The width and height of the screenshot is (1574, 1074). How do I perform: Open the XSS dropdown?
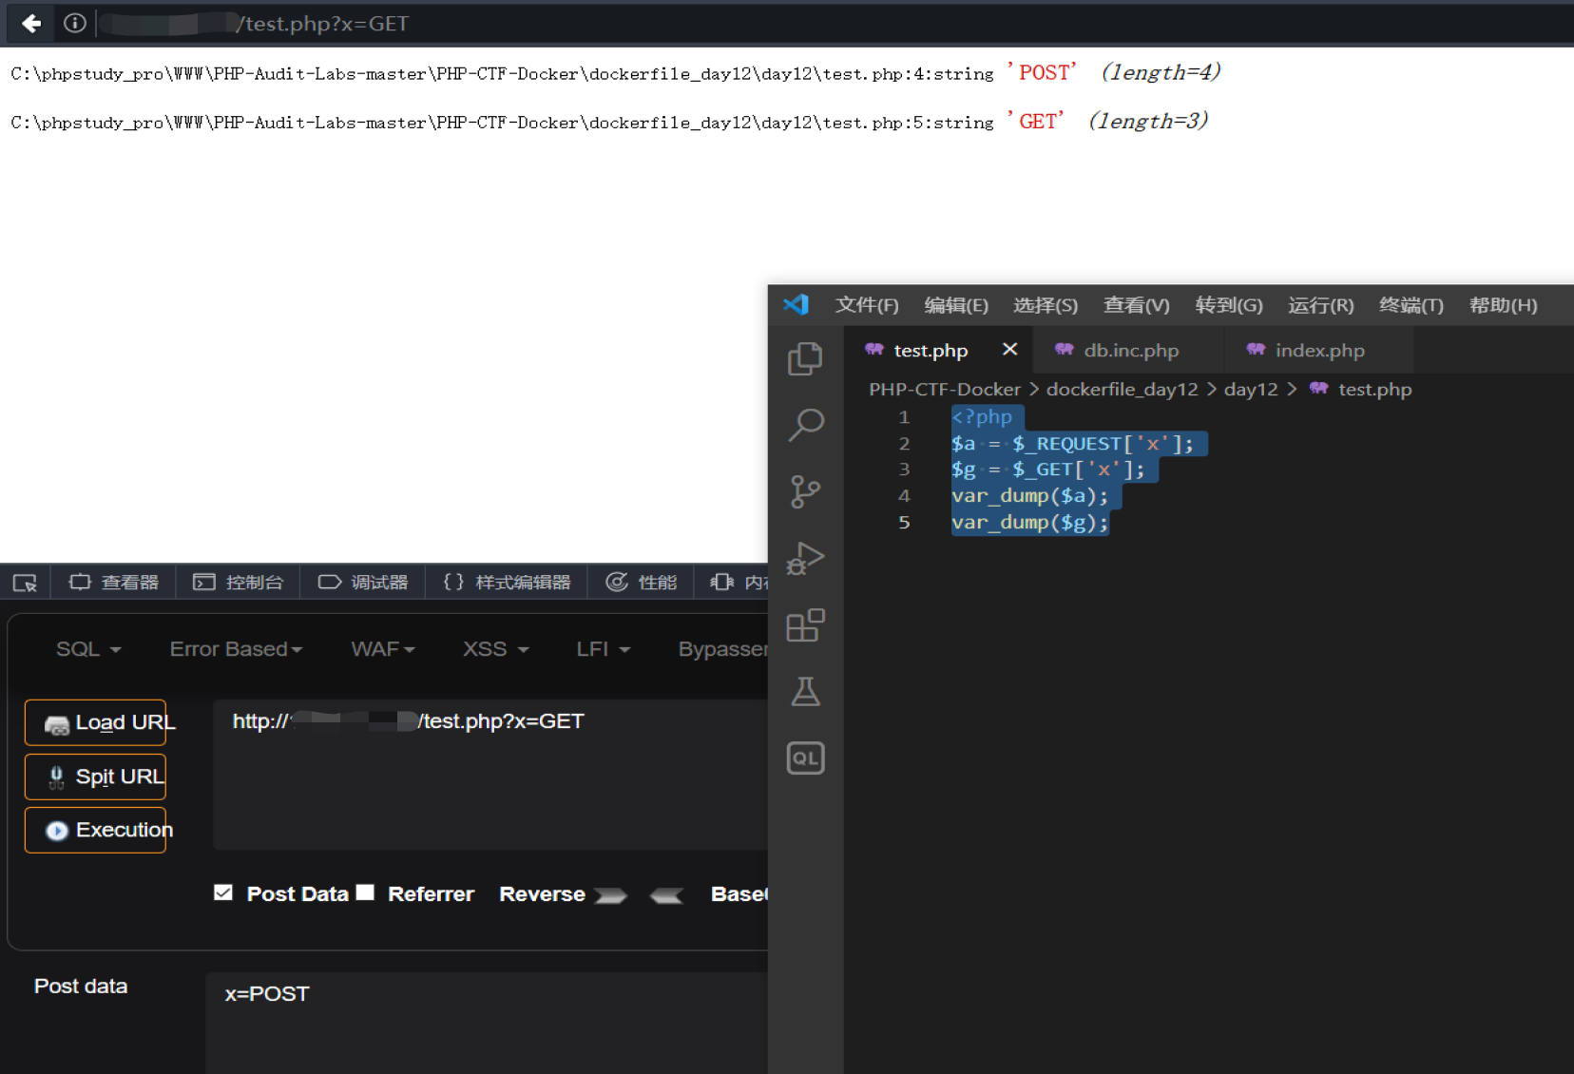495,649
